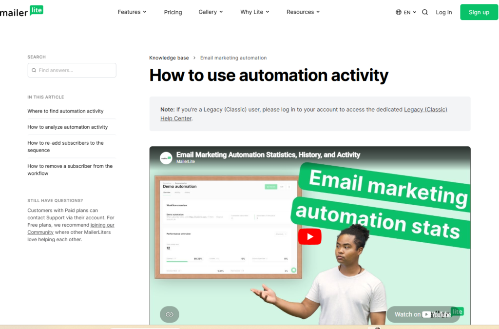Open the EN language dropdown
The width and height of the screenshot is (499, 329).
[409, 12]
